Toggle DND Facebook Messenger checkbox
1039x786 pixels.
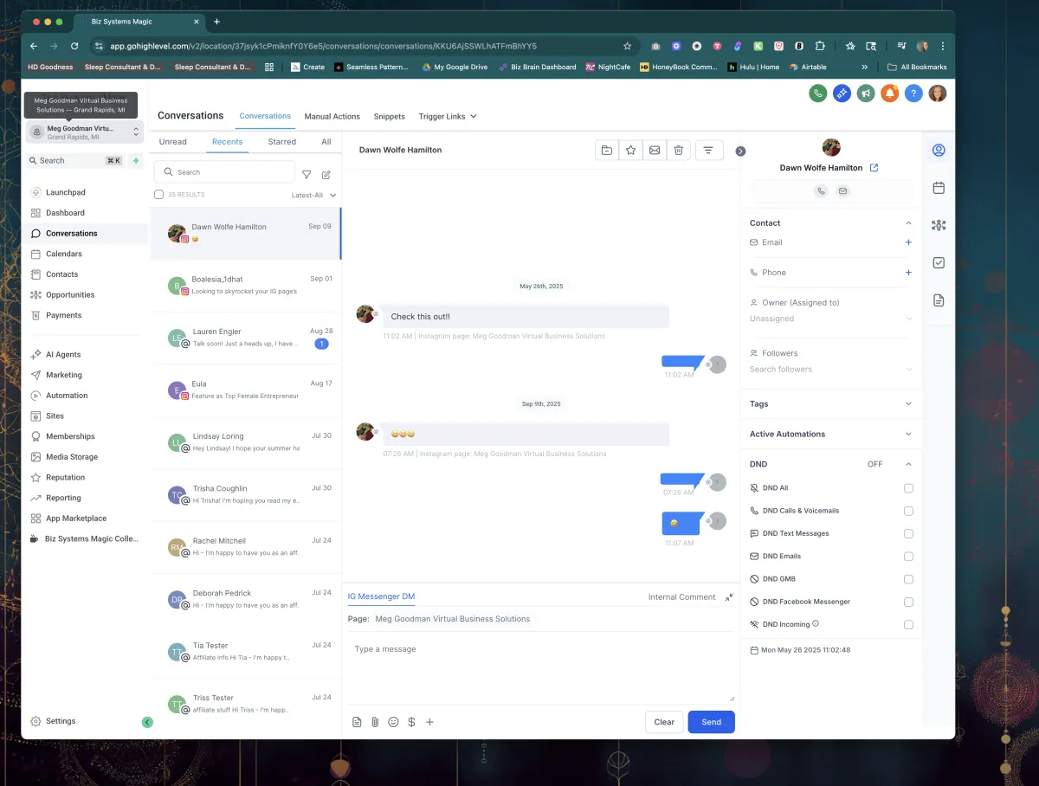[908, 602]
